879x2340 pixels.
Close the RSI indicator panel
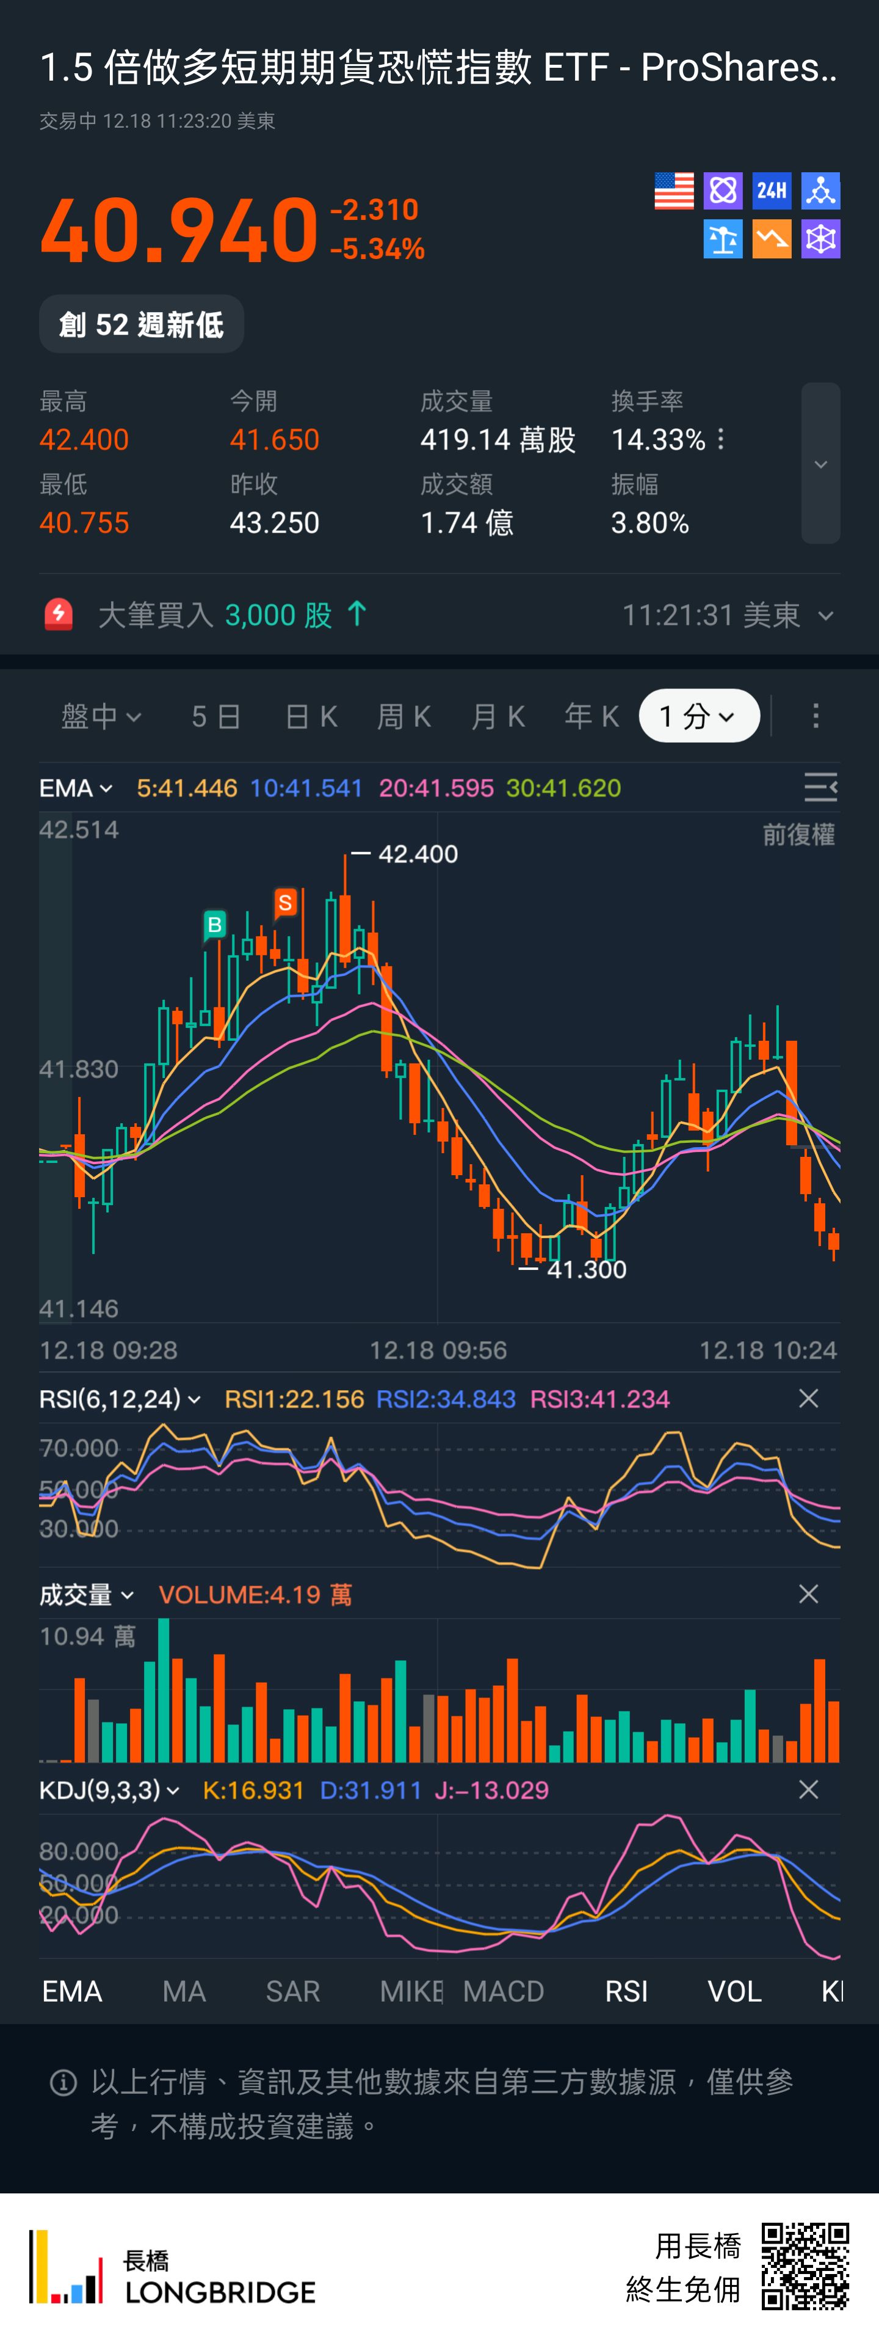[x=808, y=1398]
